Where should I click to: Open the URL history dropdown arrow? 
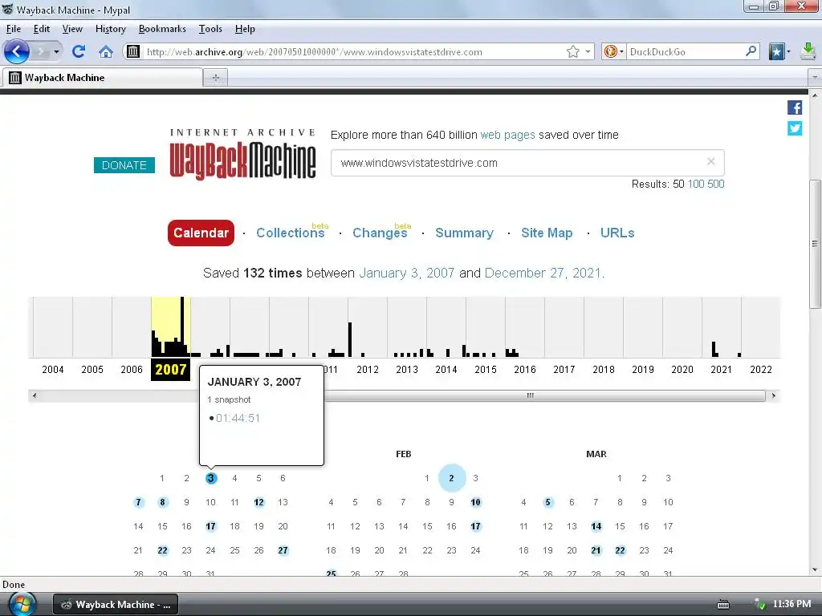click(x=588, y=52)
